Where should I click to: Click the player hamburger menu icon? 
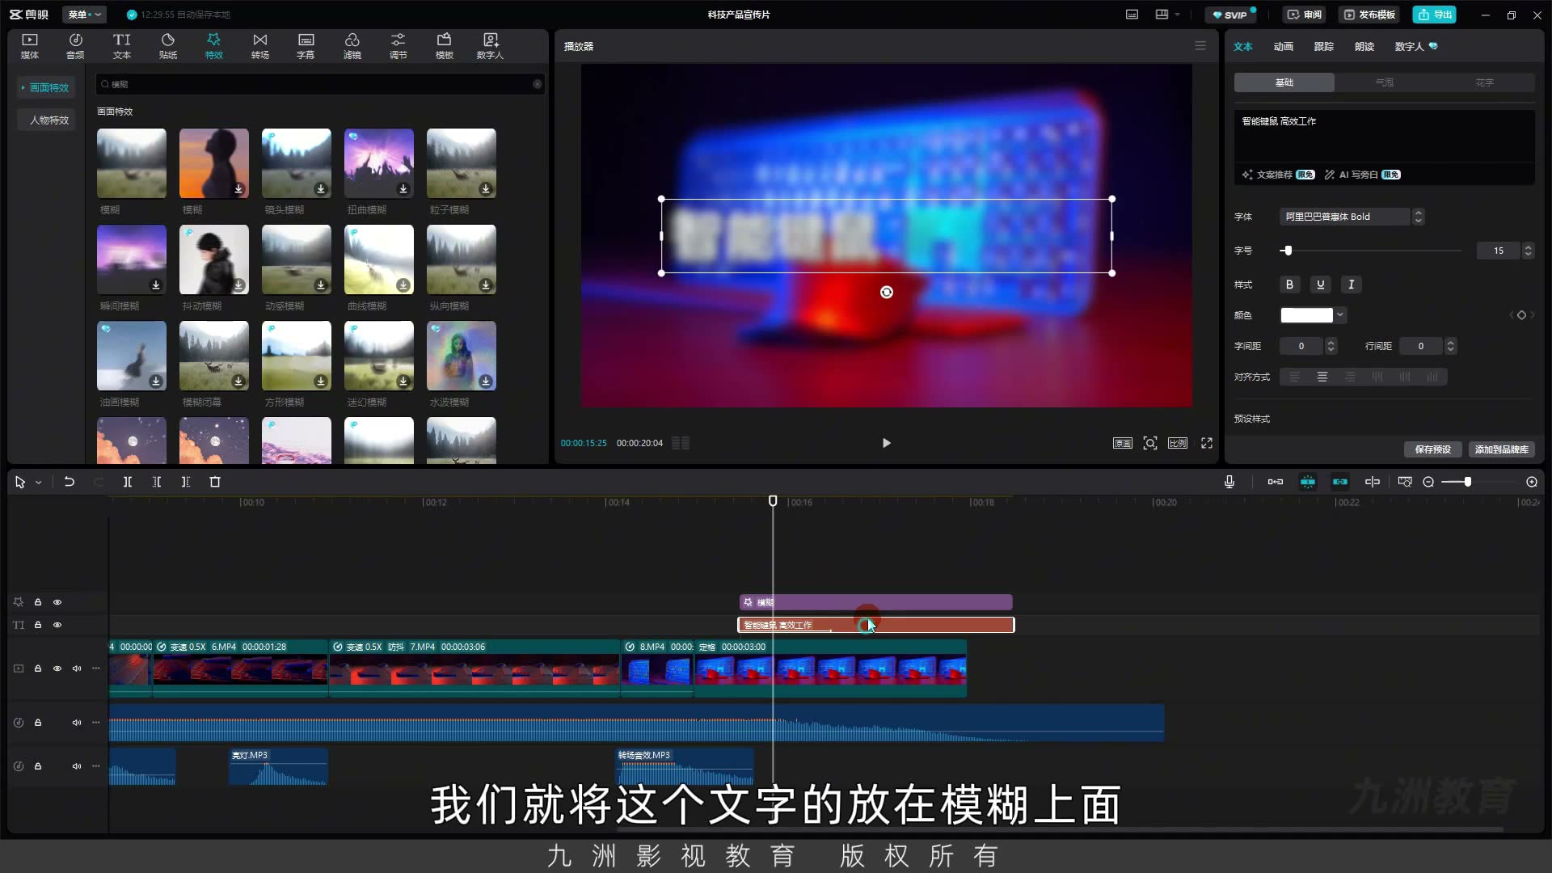click(1200, 46)
